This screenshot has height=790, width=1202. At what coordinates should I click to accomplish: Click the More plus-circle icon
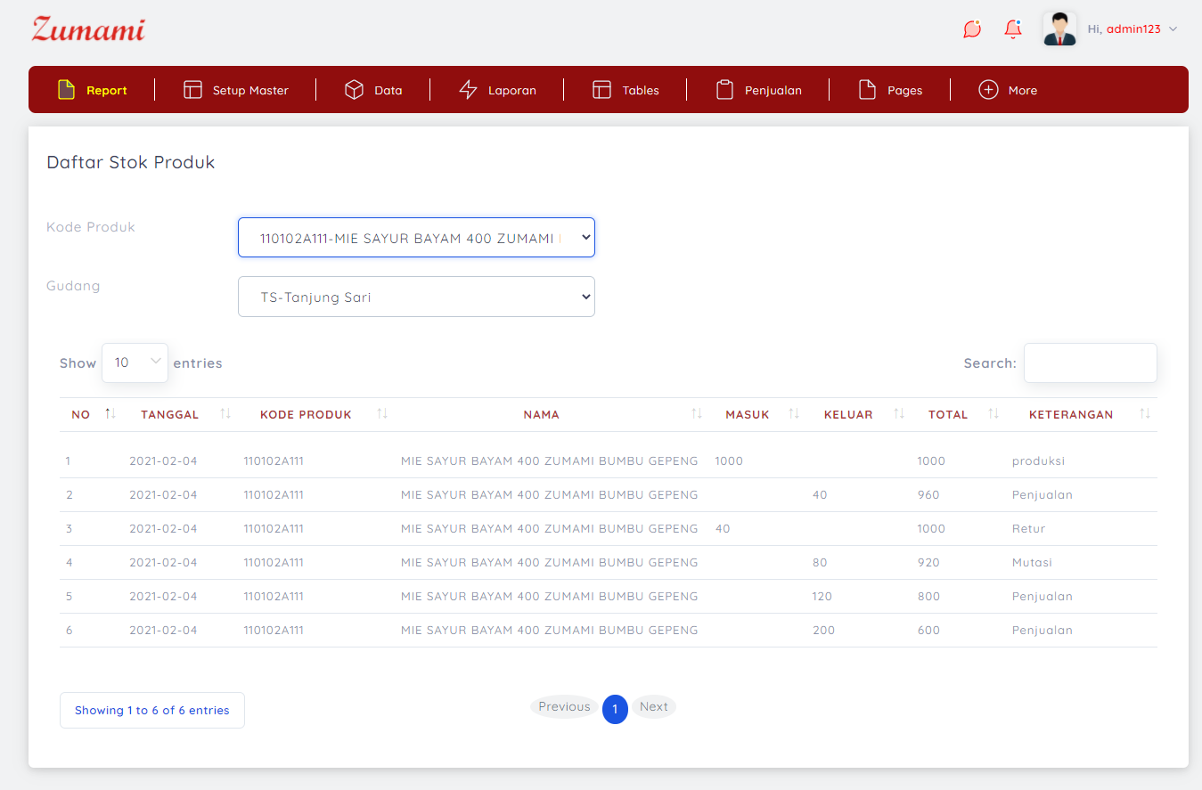tap(988, 90)
